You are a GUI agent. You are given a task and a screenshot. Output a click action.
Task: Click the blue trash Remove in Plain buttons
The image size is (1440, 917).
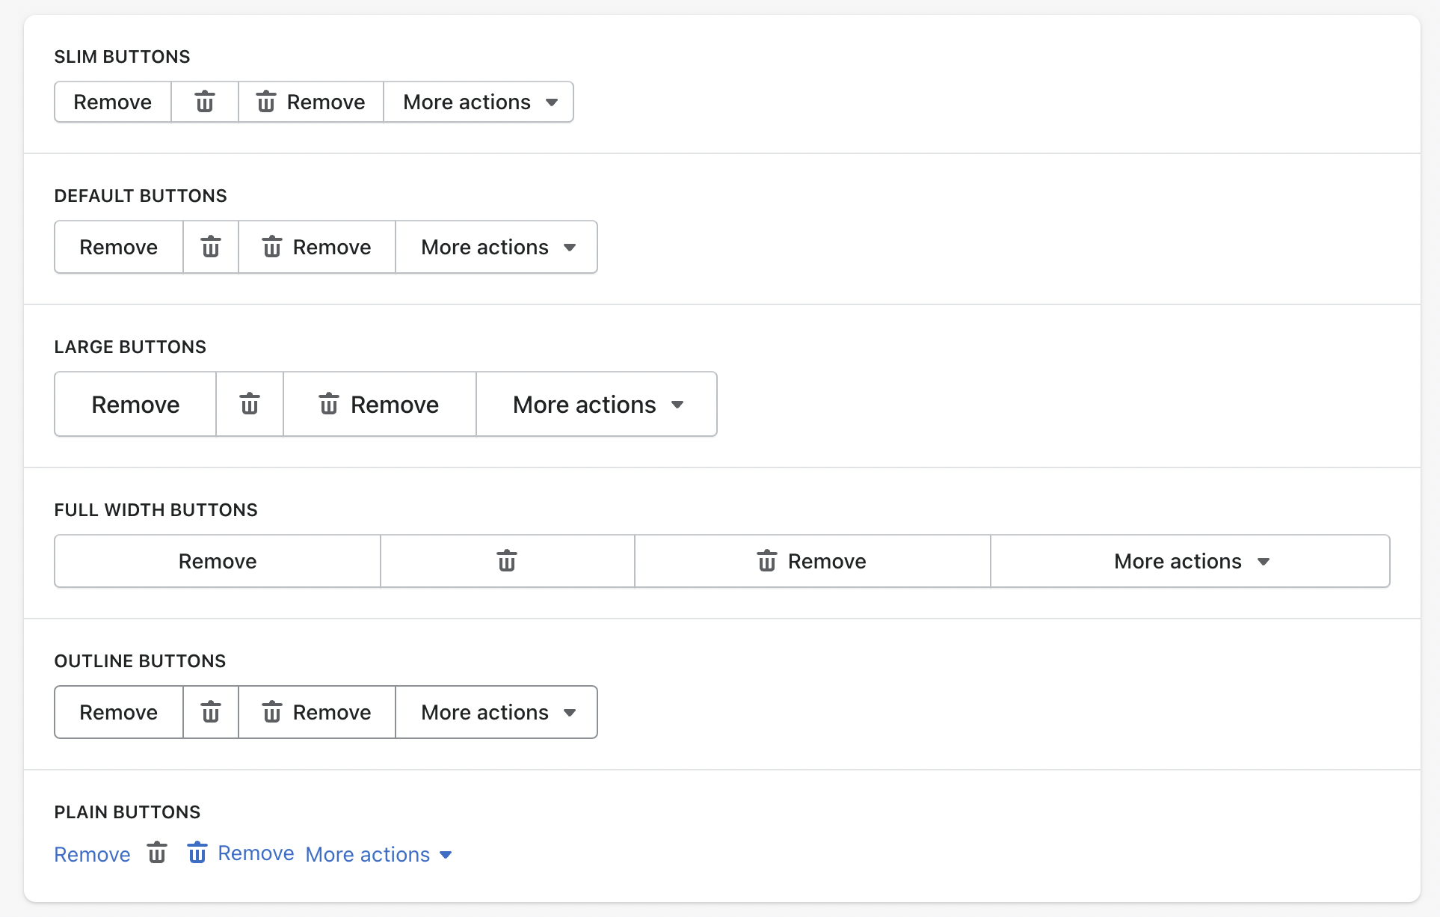coord(241,853)
